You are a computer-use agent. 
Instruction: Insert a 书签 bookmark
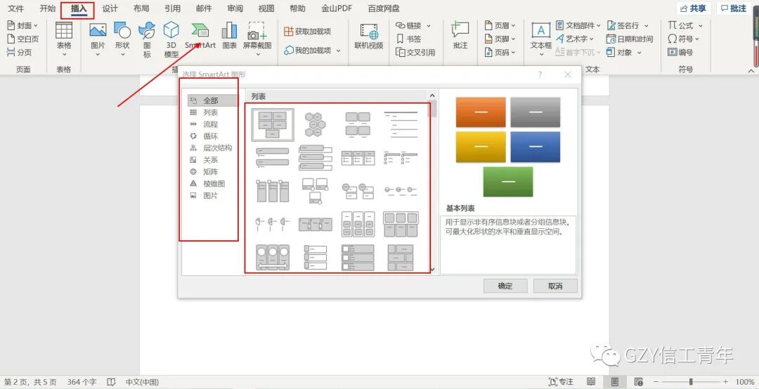coord(408,39)
